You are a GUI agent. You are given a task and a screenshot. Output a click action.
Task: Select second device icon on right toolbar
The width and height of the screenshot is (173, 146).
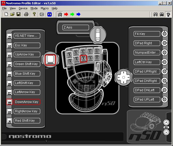click(162, 14)
